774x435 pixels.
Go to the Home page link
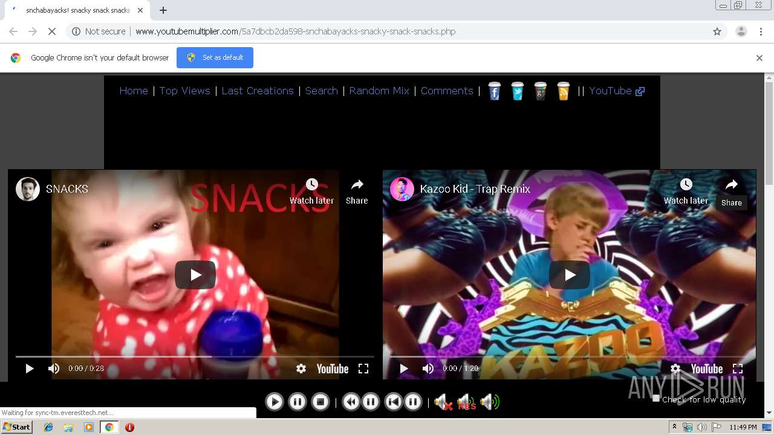point(134,91)
